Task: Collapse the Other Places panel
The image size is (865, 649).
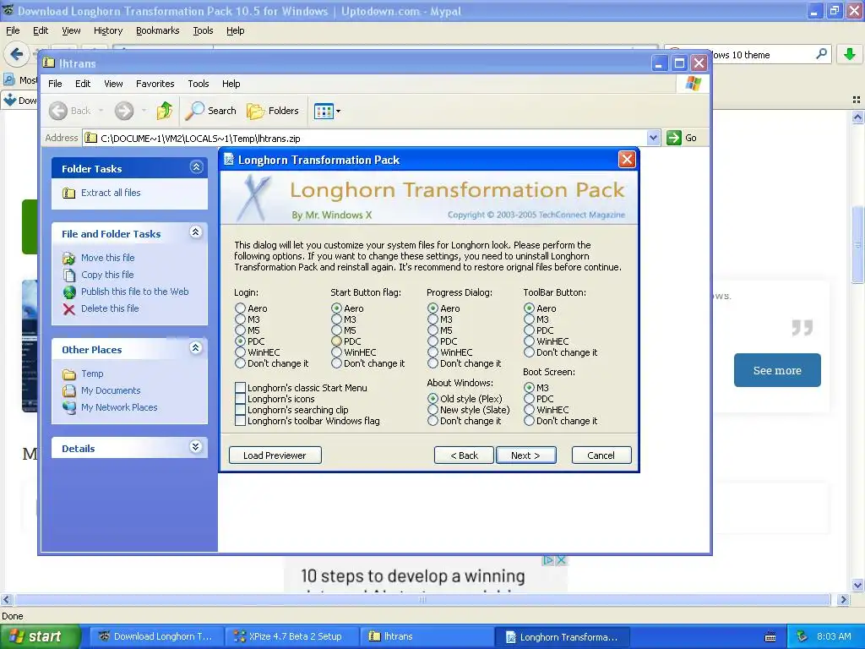Action: [196, 347]
